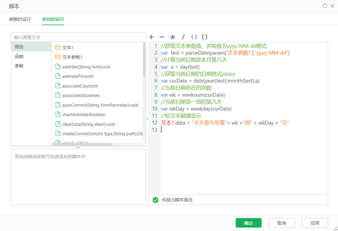Expand the 文本参数1 folder
This screenshot has width=338, height=231.
click(69, 57)
